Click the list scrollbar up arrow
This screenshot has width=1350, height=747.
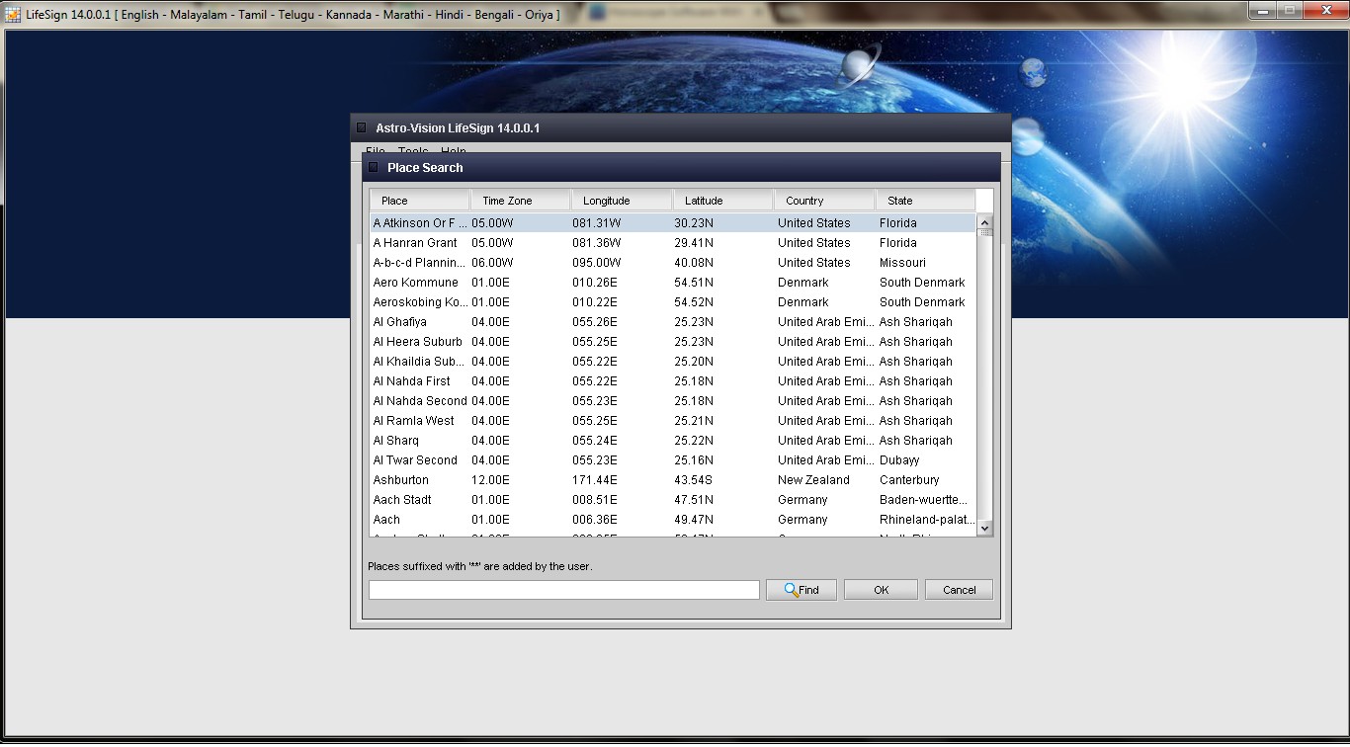pyautogui.click(x=984, y=222)
